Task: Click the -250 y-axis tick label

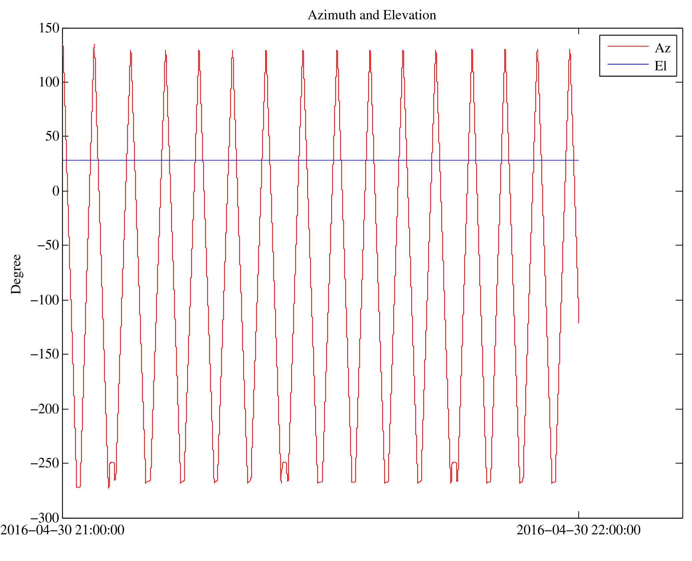Action: [44, 463]
